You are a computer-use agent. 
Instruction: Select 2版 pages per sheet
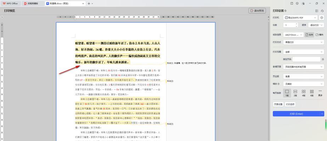(x=295, y=93)
